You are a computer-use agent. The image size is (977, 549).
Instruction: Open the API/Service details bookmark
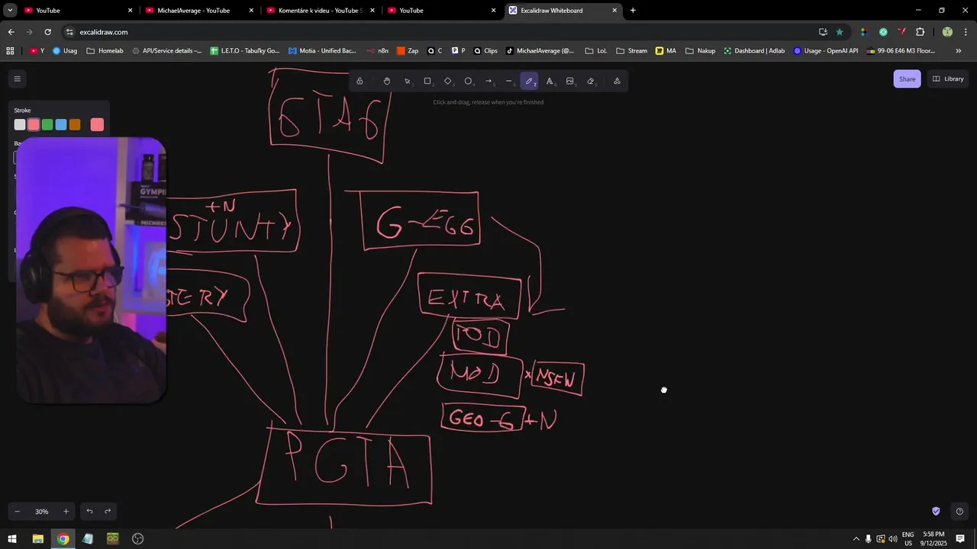pos(166,51)
